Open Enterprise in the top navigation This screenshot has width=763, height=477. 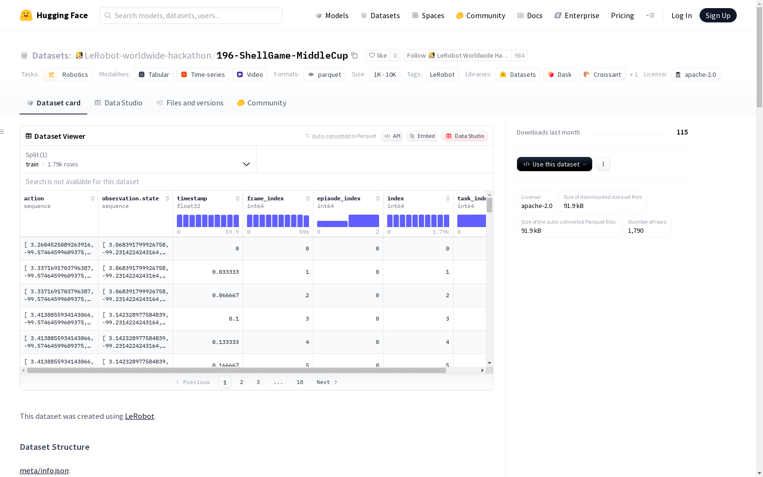577,15
